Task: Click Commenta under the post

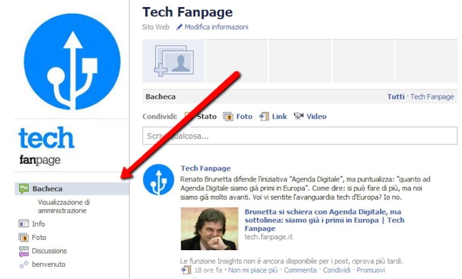Action: click(x=300, y=270)
